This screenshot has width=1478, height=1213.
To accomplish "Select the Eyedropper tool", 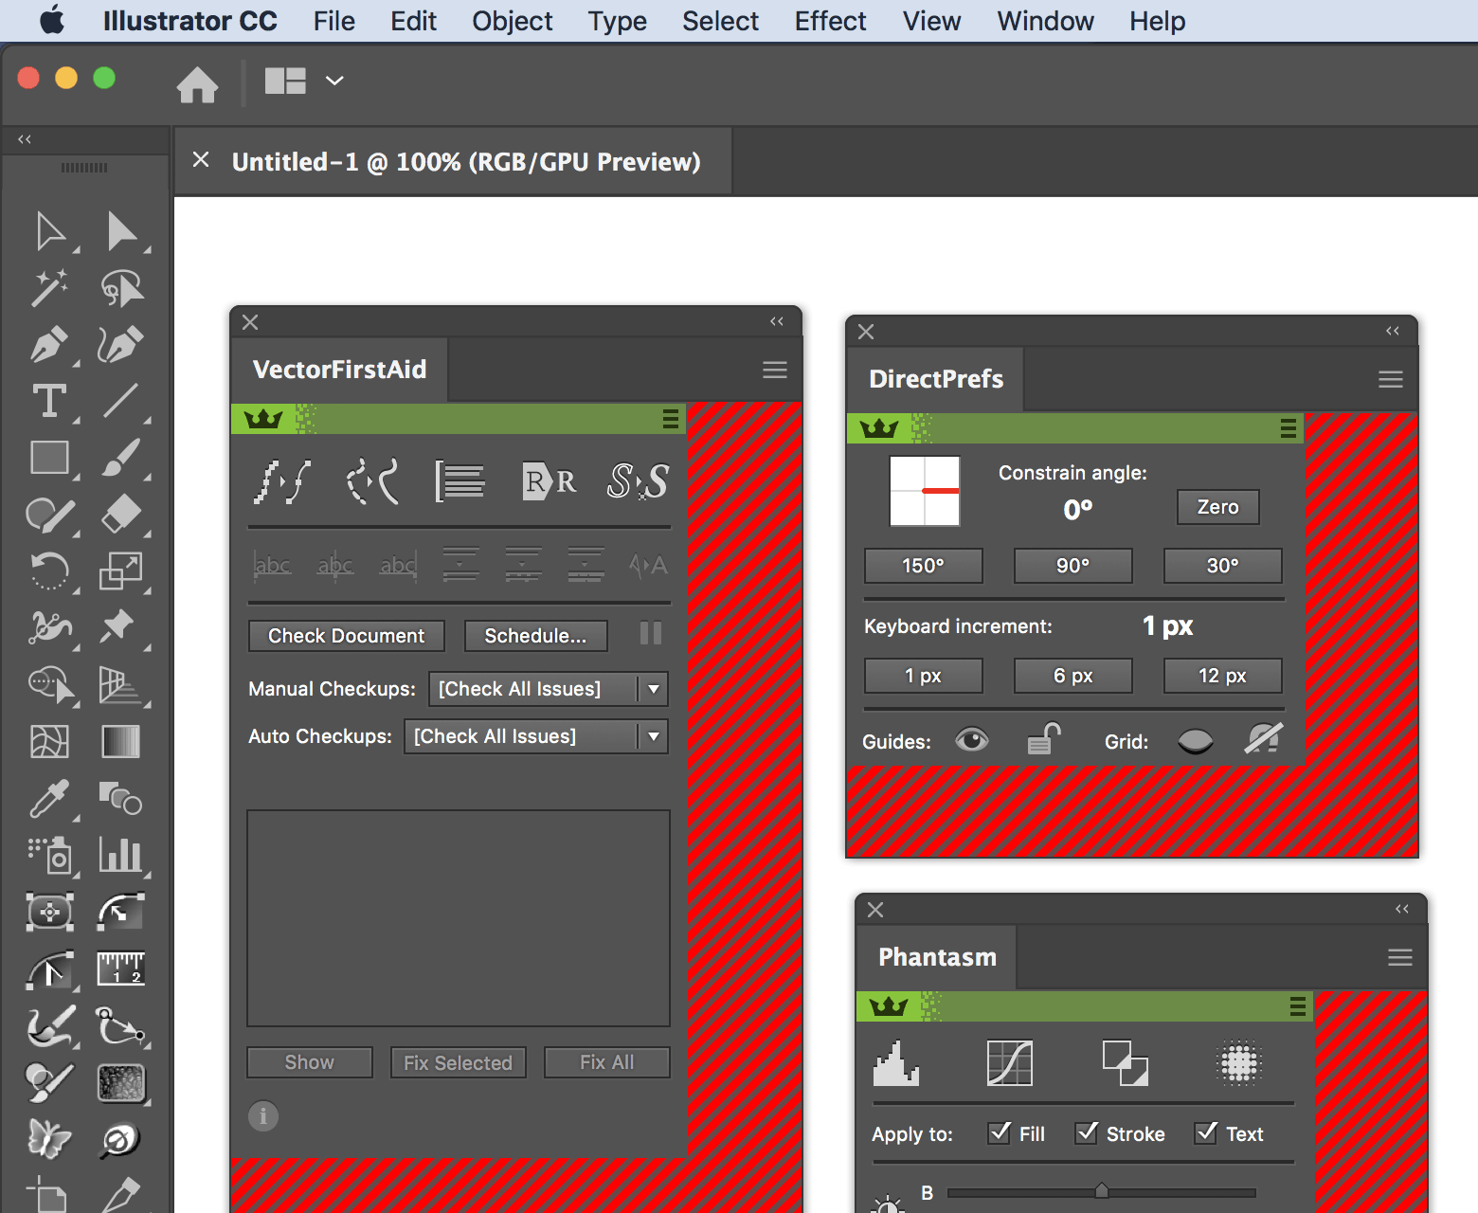I will point(48,799).
